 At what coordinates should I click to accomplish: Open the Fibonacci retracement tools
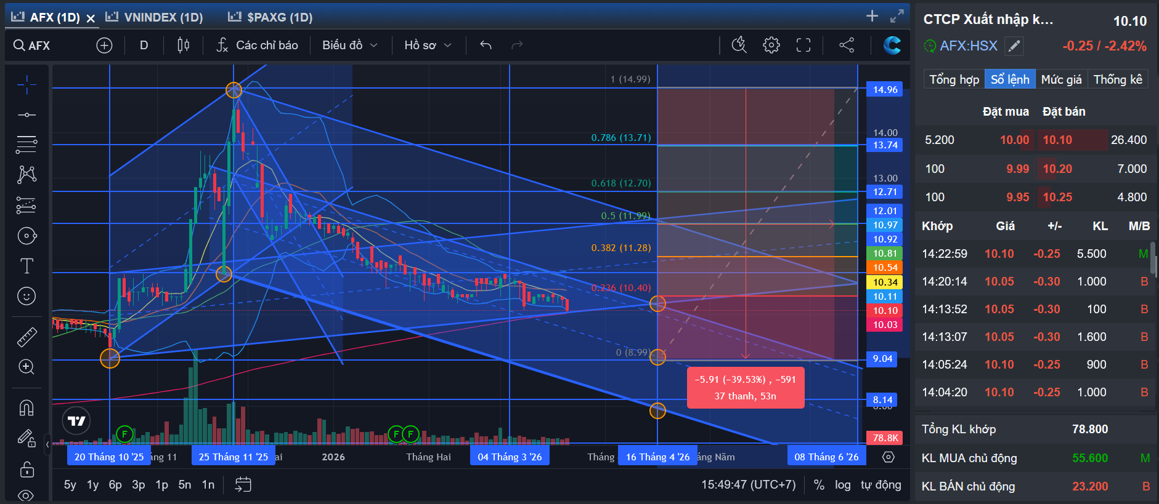click(x=26, y=145)
